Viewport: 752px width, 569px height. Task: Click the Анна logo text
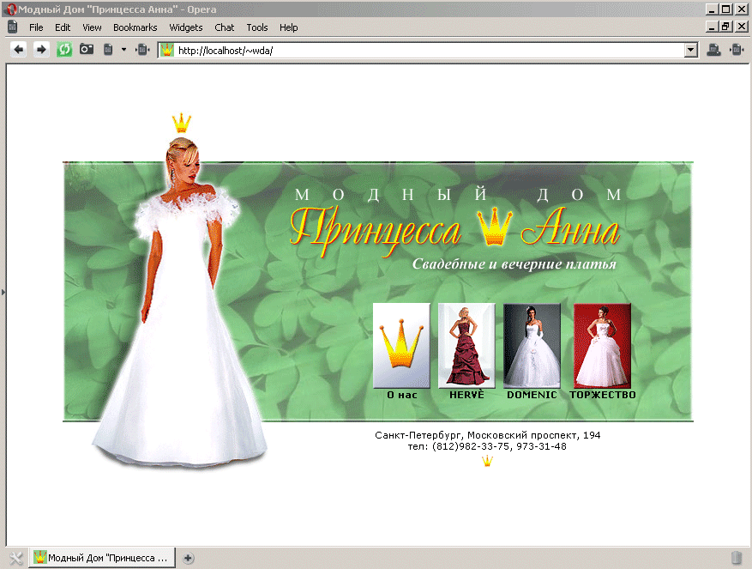571,227
